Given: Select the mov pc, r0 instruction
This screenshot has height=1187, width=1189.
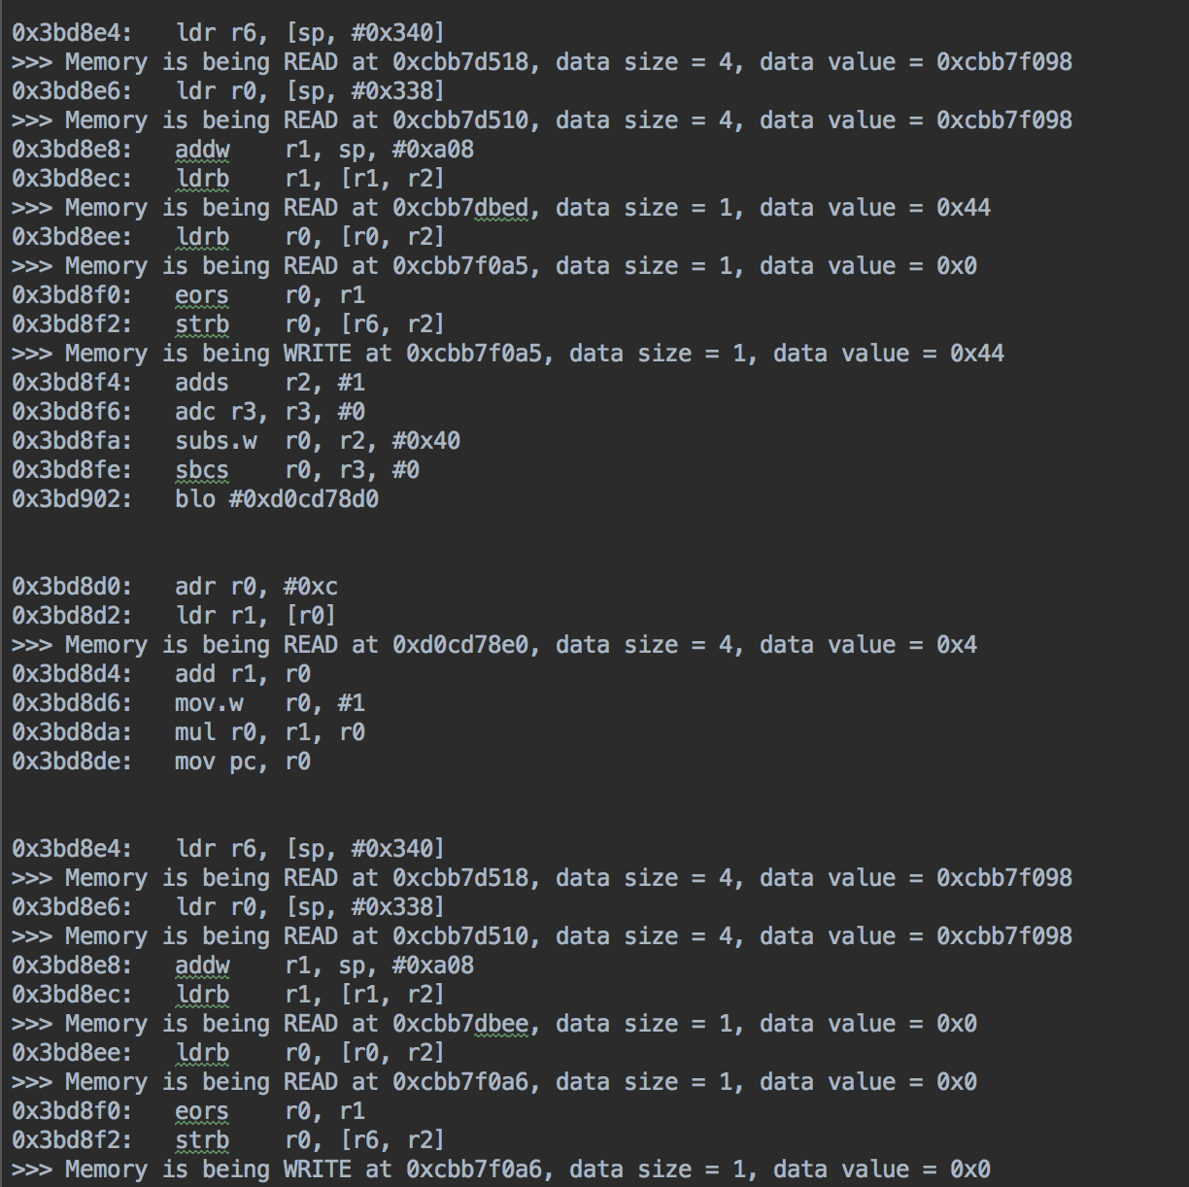Looking at the screenshot, I should click(242, 762).
